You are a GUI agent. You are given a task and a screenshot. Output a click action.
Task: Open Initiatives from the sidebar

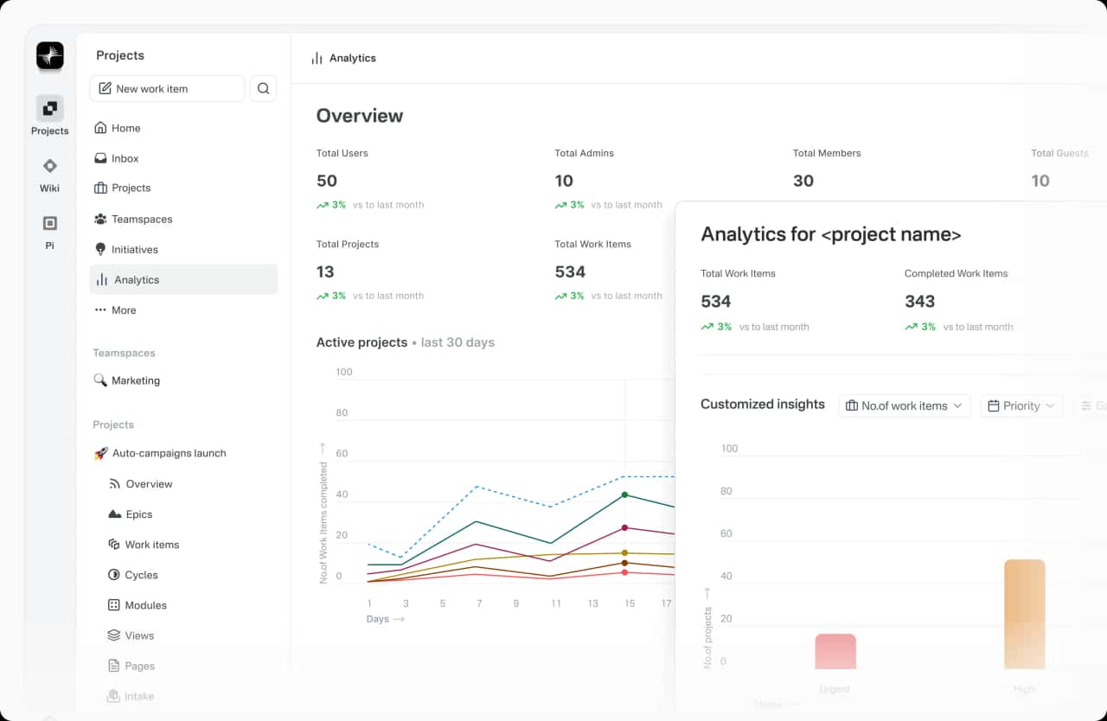click(x=134, y=249)
